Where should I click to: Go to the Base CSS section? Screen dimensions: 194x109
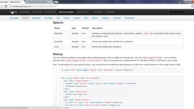37,12
